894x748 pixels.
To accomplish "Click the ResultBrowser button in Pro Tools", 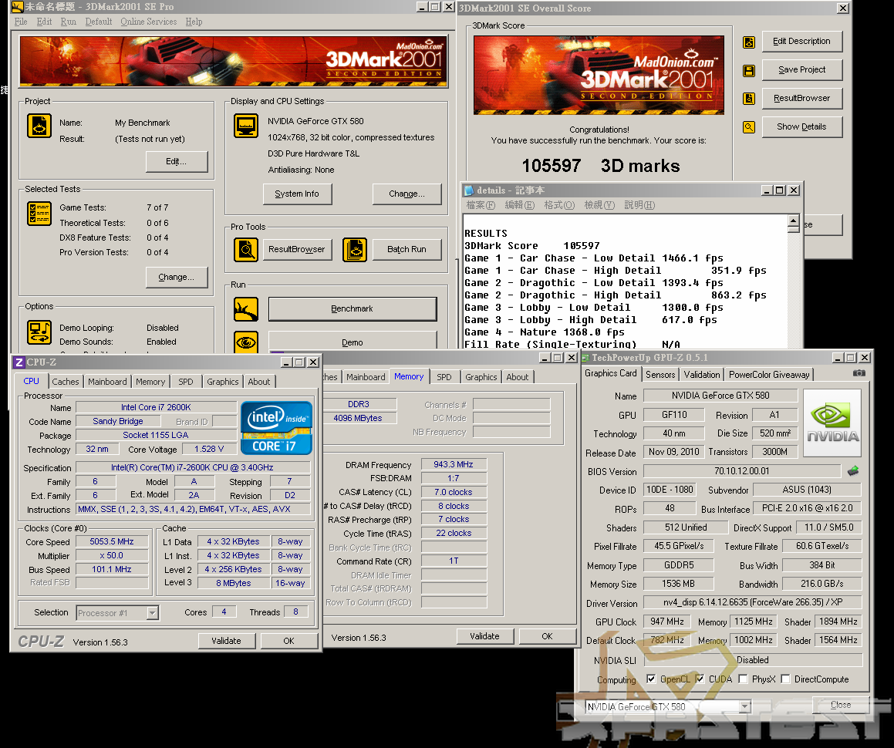I will pyautogui.click(x=298, y=250).
